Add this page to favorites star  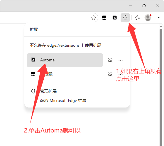click(x=93, y=18)
